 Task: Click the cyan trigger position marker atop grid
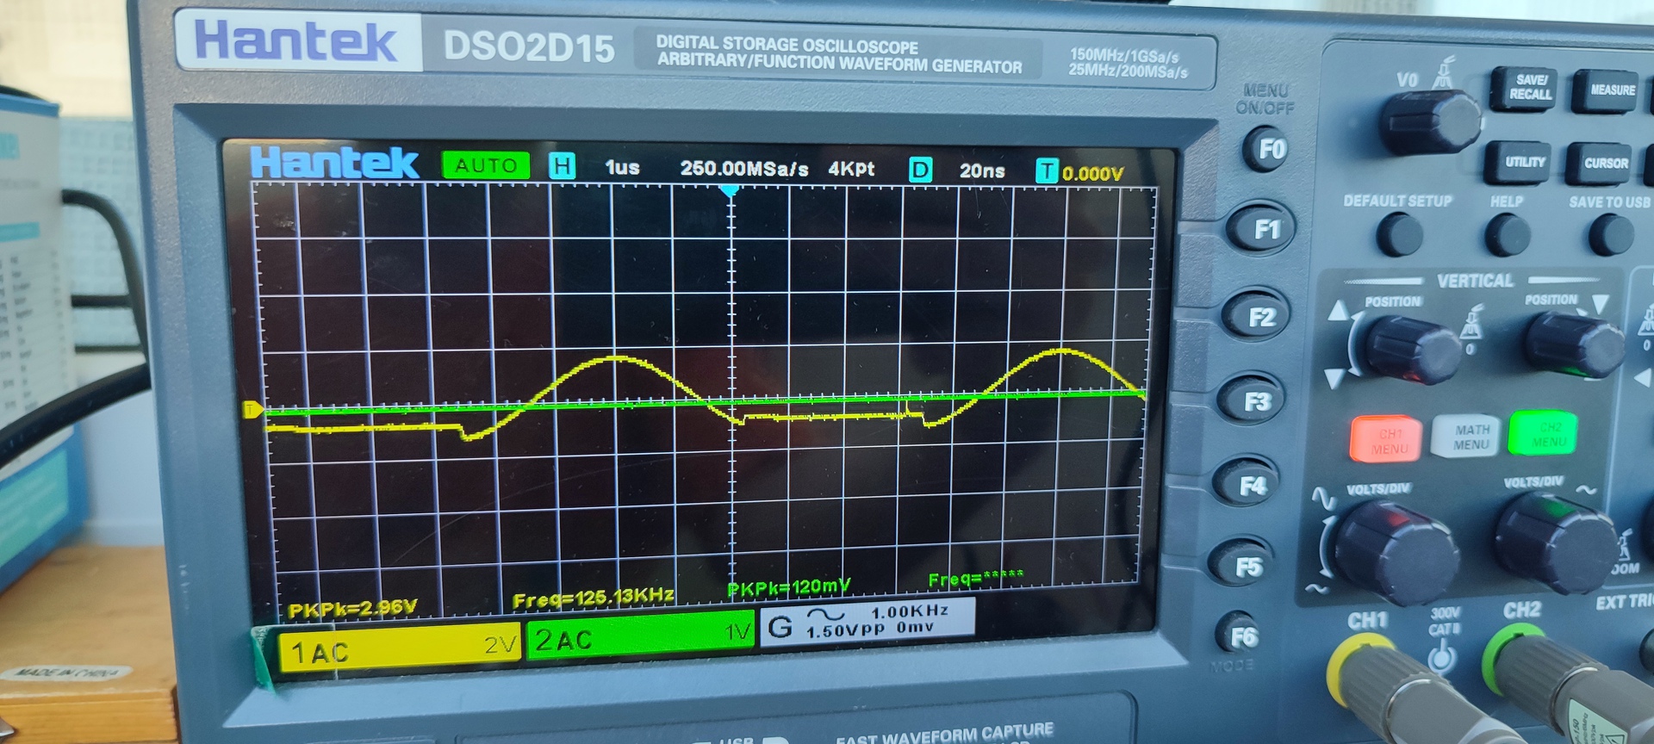click(x=730, y=189)
